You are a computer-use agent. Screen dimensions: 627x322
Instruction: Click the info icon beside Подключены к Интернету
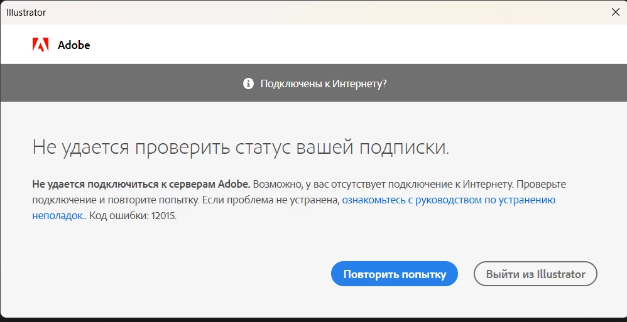[248, 84]
